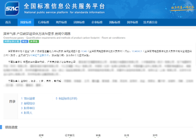Open the 首页 home tab
The width and height of the screenshot is (196, 138).
(x=8, y=22)
